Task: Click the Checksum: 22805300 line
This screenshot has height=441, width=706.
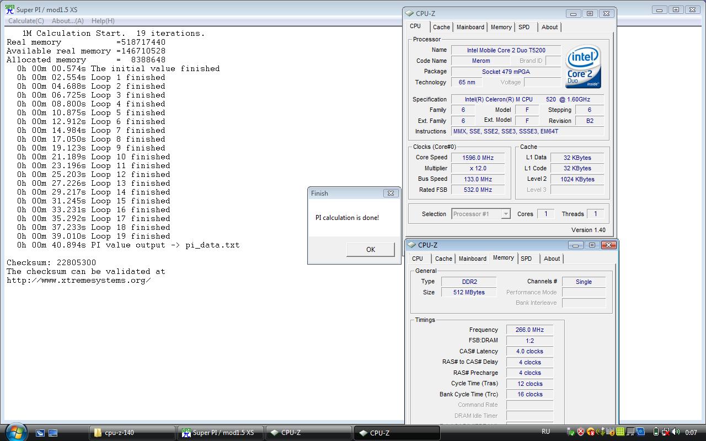Action: point(51,262)
